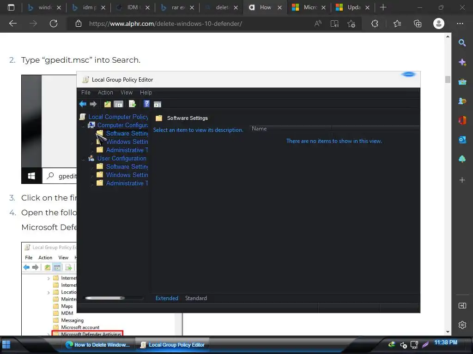The width and height of the screenshot is (473, 354).
Task: Open View menu in Group Policy Editor
Action: tap(127, 93)
